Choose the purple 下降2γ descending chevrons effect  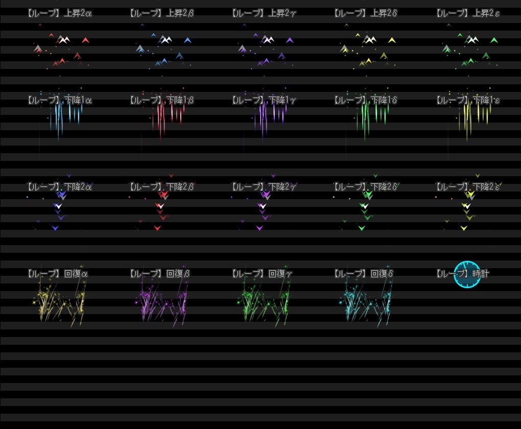(263, 204)
